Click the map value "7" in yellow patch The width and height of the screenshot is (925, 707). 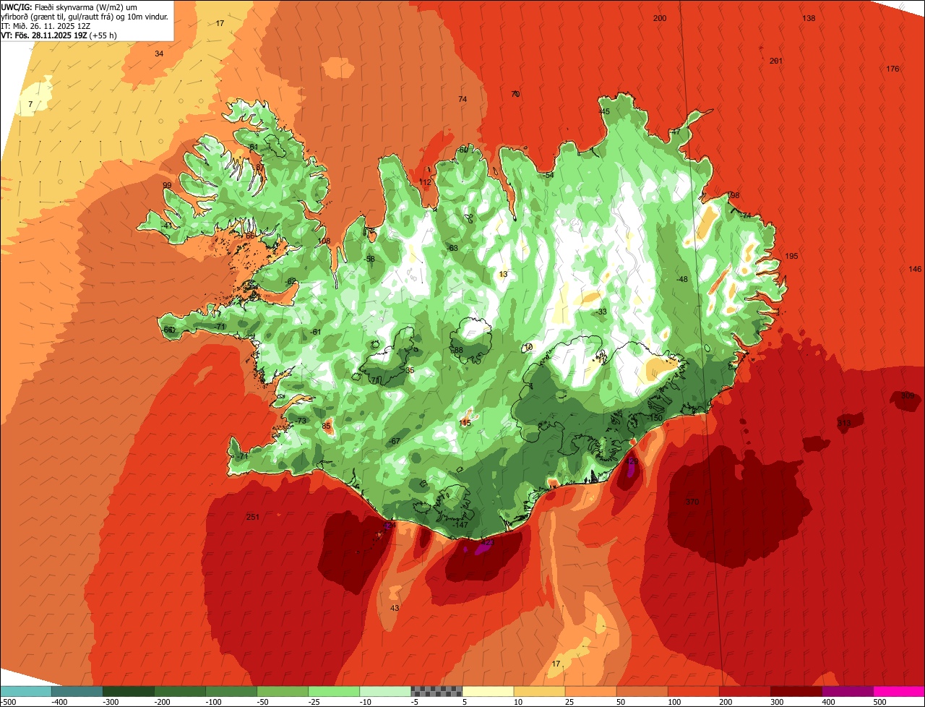pos(30,105)
